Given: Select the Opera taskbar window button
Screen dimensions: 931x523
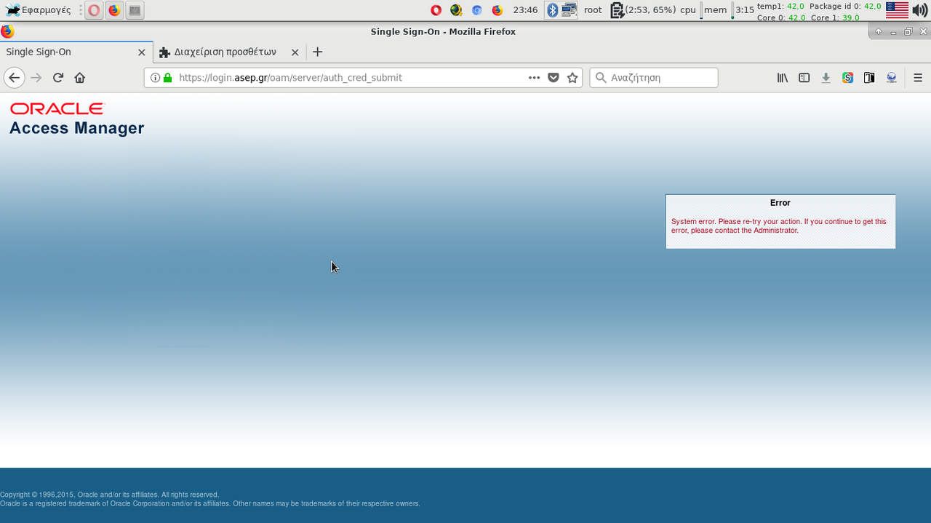Looking at the screenshot, I should click(94, 10).
